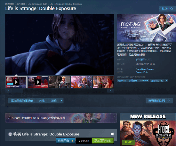Open the ignore options dropdown arrow
This screenshot has width=176, height=146.
coord(62,101)
